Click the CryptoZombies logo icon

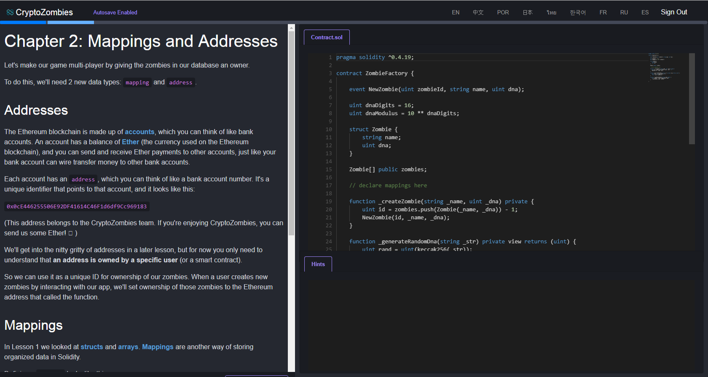[x=10, y=13]
